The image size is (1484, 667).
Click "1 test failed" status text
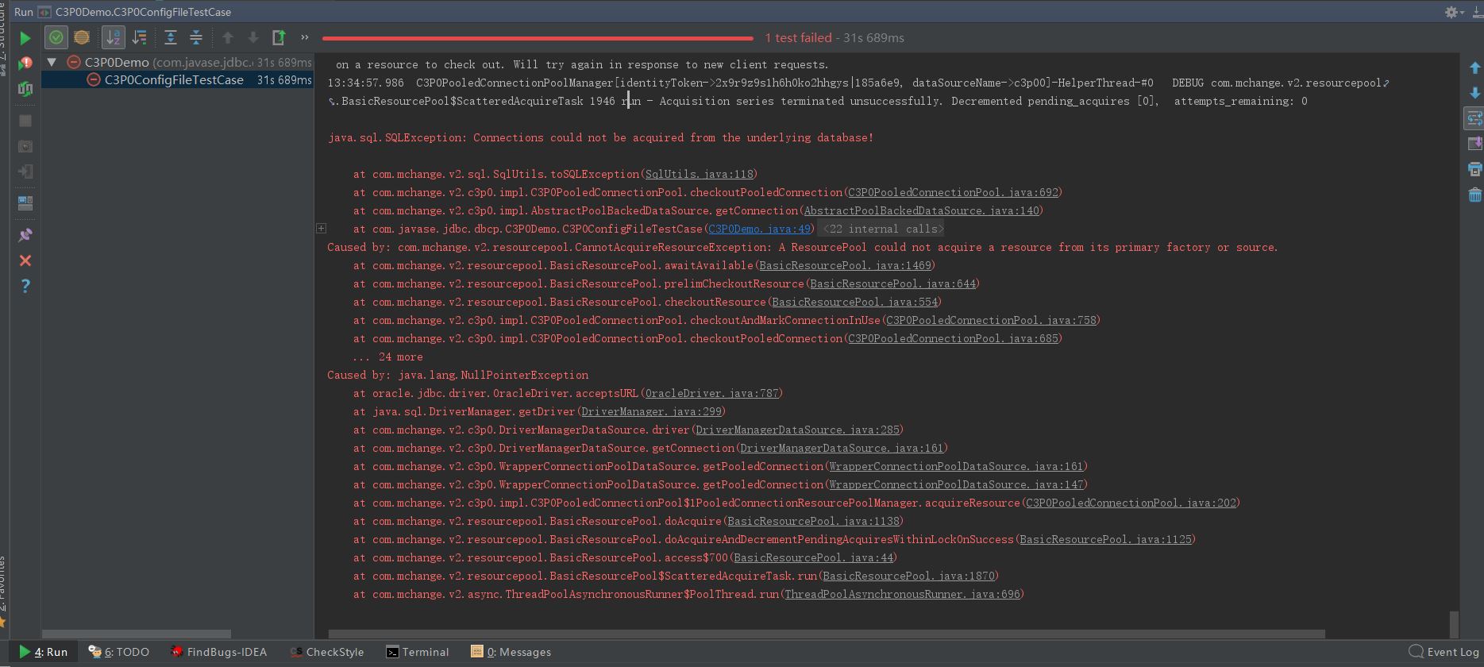[x=798, y=37]
